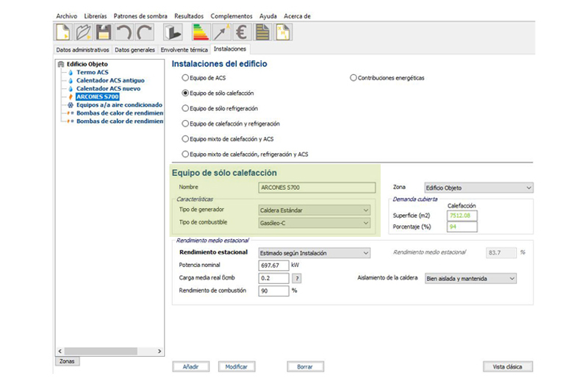588x387 pixels.
Task: Click the Añadir button
Action: [191, 366]
